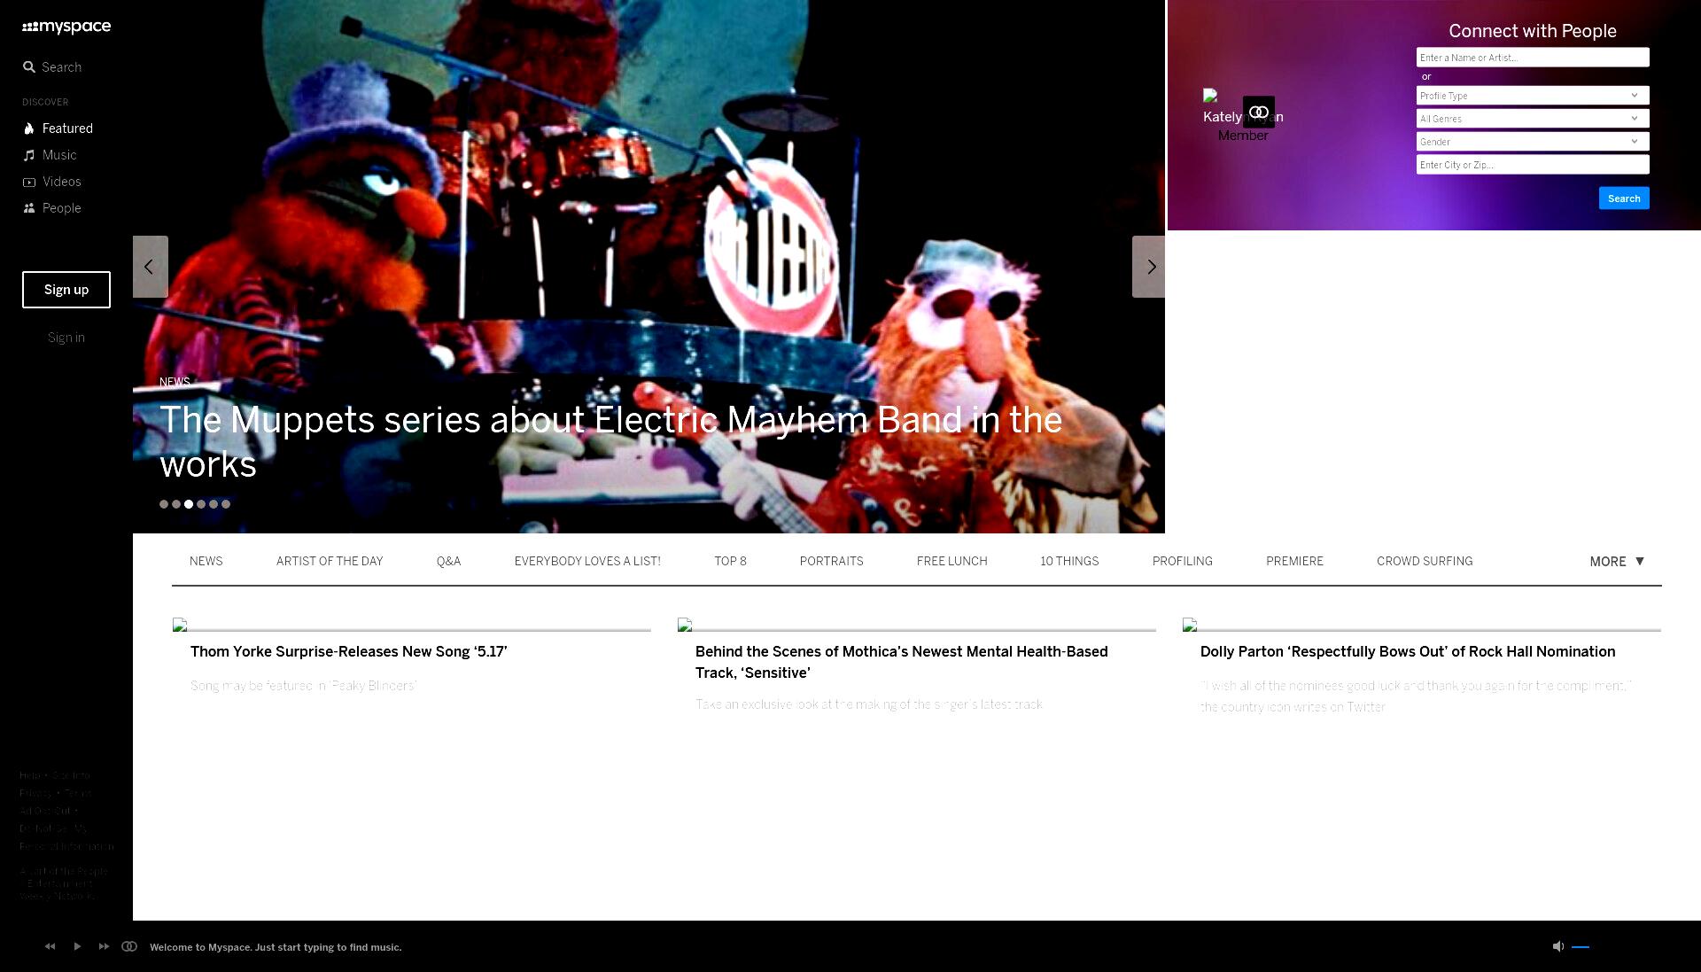Viewport: 1701px width, 972px height.
Task: Focus the Enter a Name or Artist field
Action: [1533, 58]
